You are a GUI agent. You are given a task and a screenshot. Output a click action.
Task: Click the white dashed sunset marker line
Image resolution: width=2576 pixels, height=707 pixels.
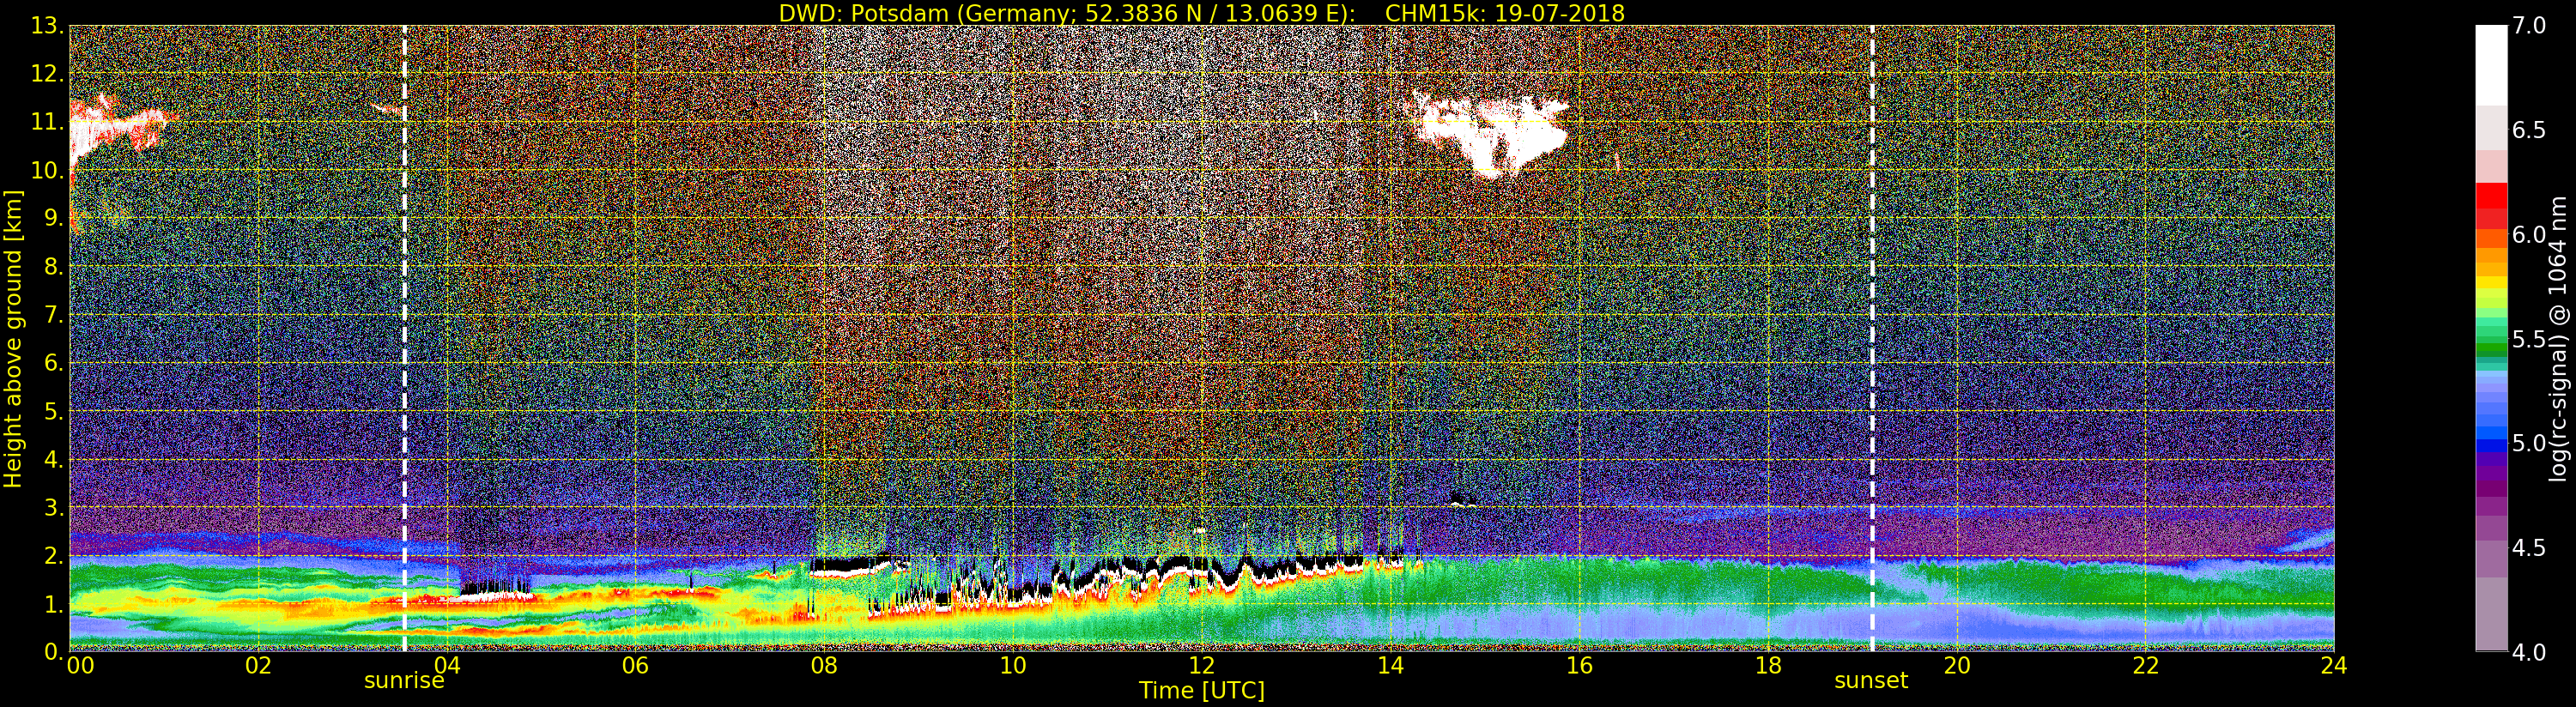pyautogui.click(x=1872, y=338)
